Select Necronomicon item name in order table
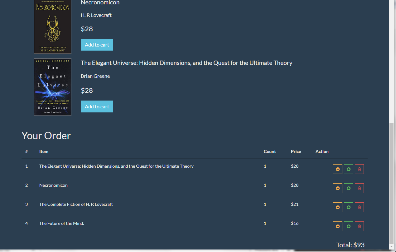Viewport: 396px width, 252px height. (53, 185)
